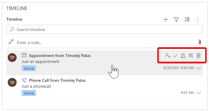Expand the appointment entry chevron

pyautogui.click(x=199, y=68)
